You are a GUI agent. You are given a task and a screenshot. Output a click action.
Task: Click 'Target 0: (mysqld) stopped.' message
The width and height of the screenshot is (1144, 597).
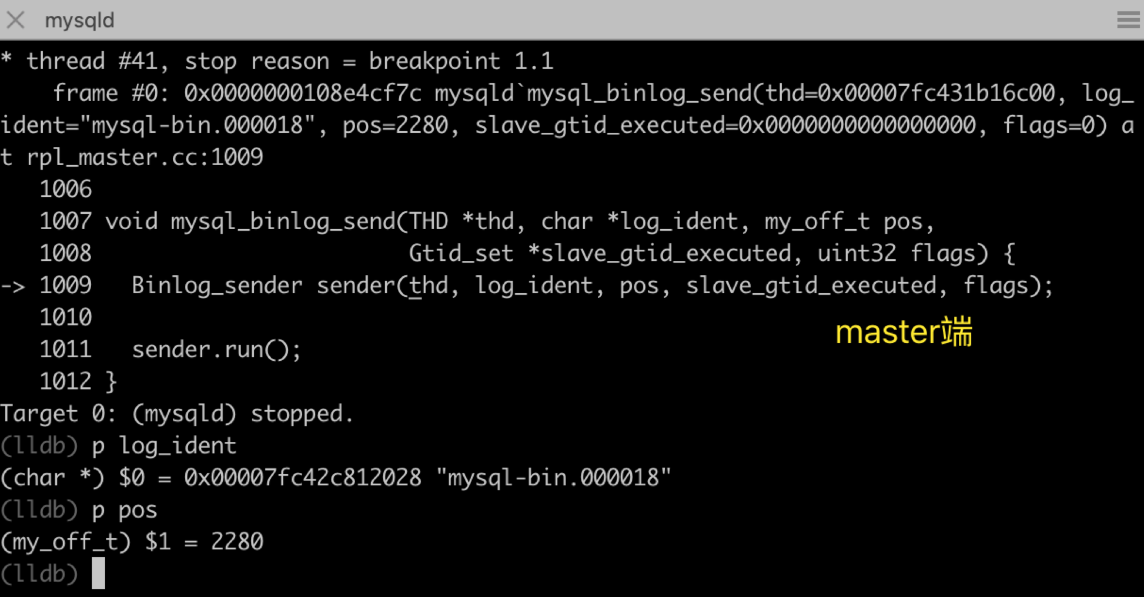176,414
